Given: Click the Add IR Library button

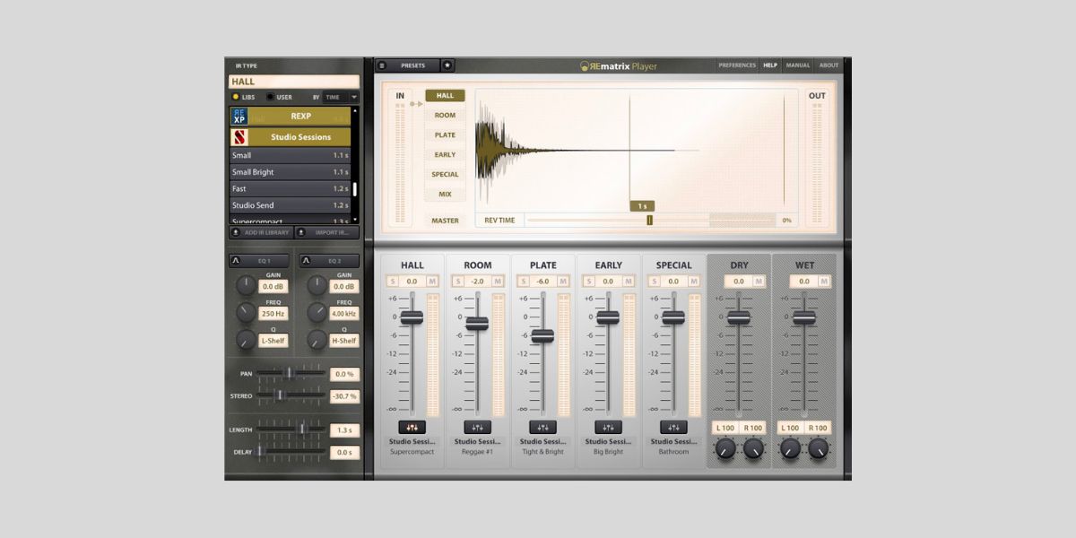Looking at the screenshot, I should (x=260, y=232).
